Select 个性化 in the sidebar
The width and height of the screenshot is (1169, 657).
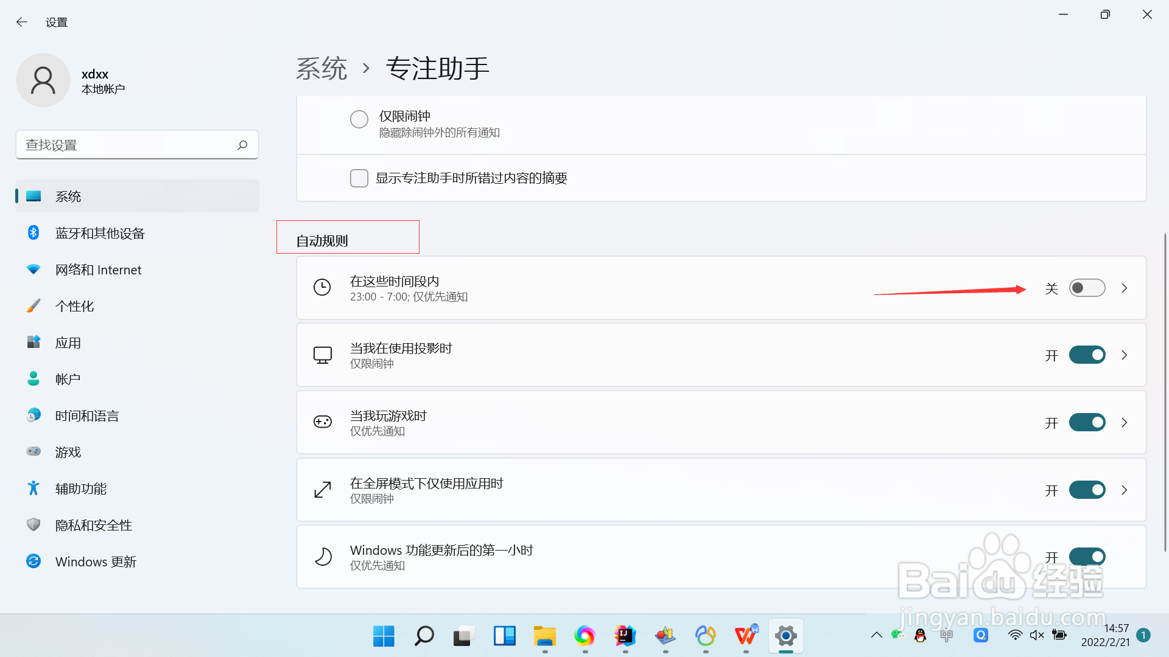point(74,305)
